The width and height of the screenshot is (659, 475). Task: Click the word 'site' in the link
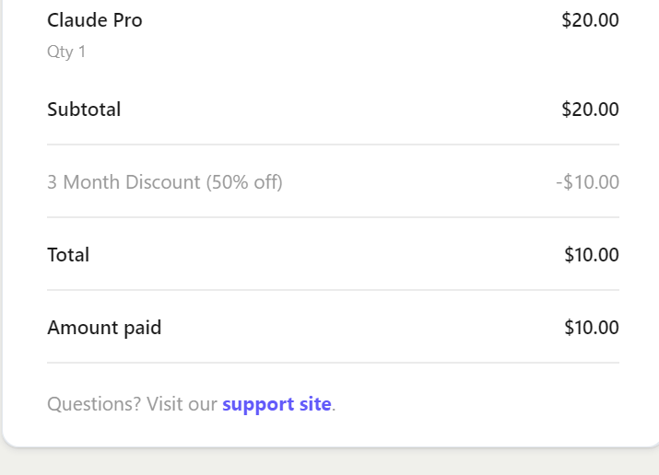click(315, 404)
